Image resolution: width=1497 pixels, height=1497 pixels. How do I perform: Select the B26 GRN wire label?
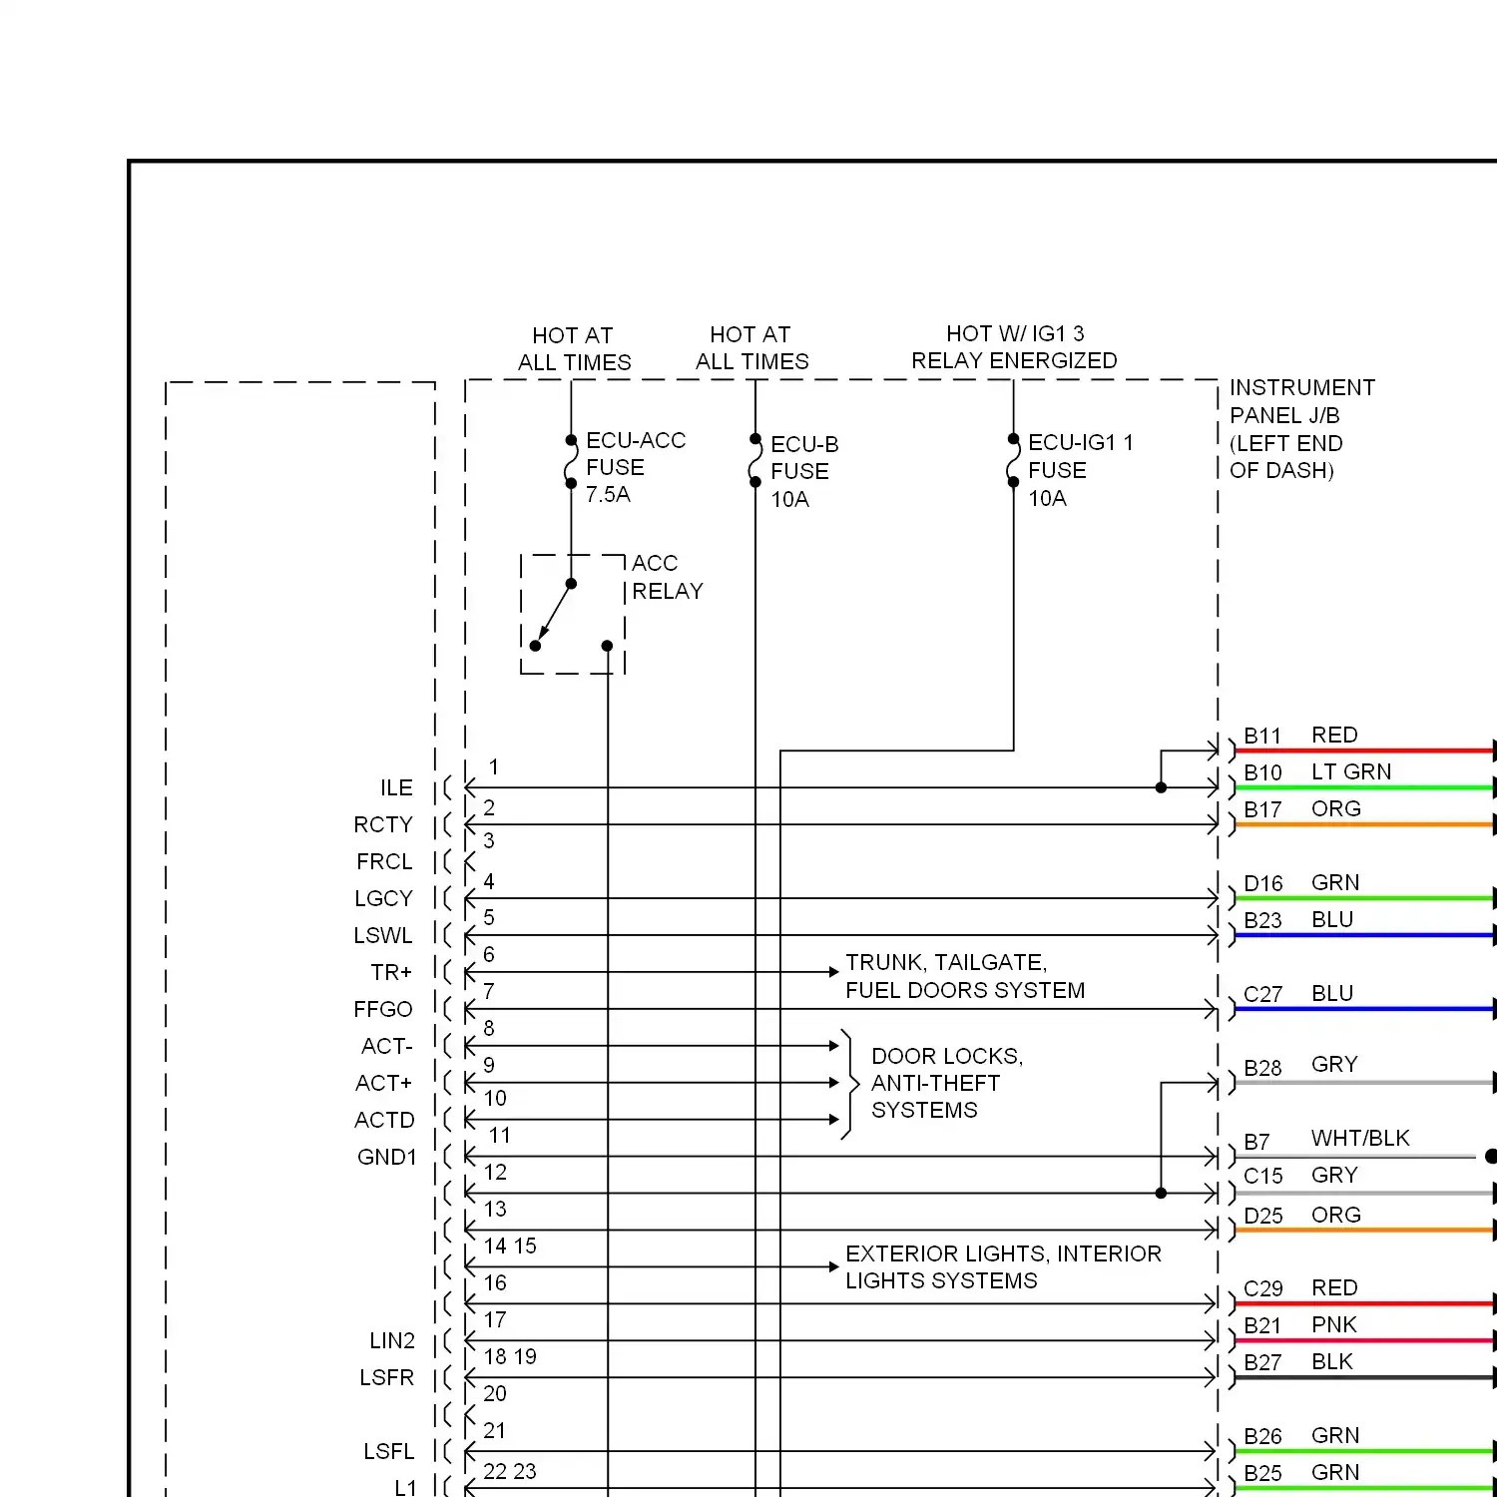[1301, 1436]
